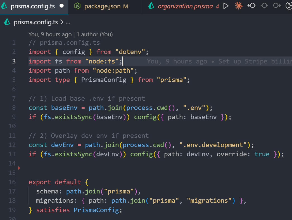The width and height of the screenshot is (292, 220).
Task: Click line number 19 in the gutter
Action: pyautogui.click(x=12, y=210)
